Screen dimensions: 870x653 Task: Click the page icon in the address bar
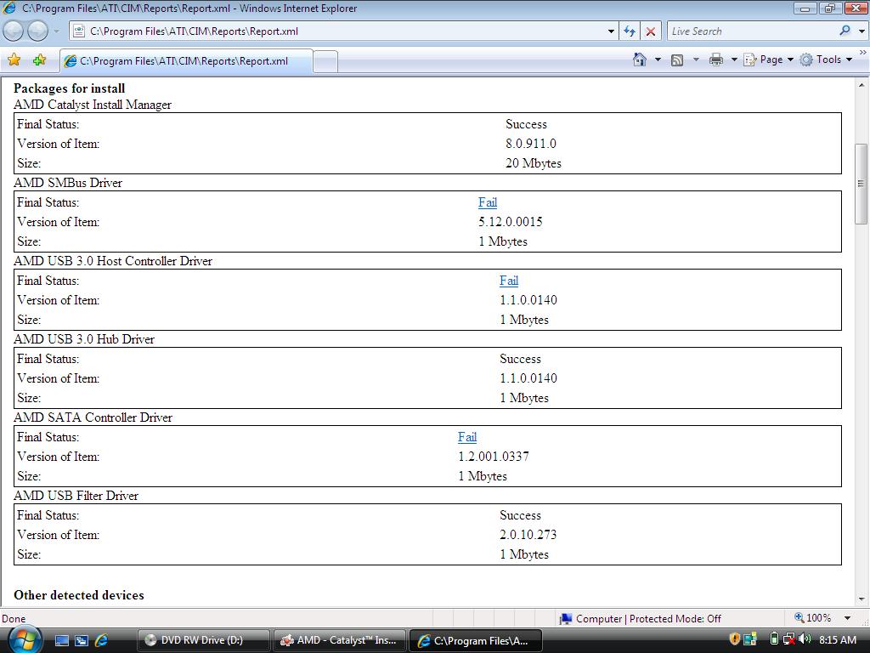[x=79, y=31]
